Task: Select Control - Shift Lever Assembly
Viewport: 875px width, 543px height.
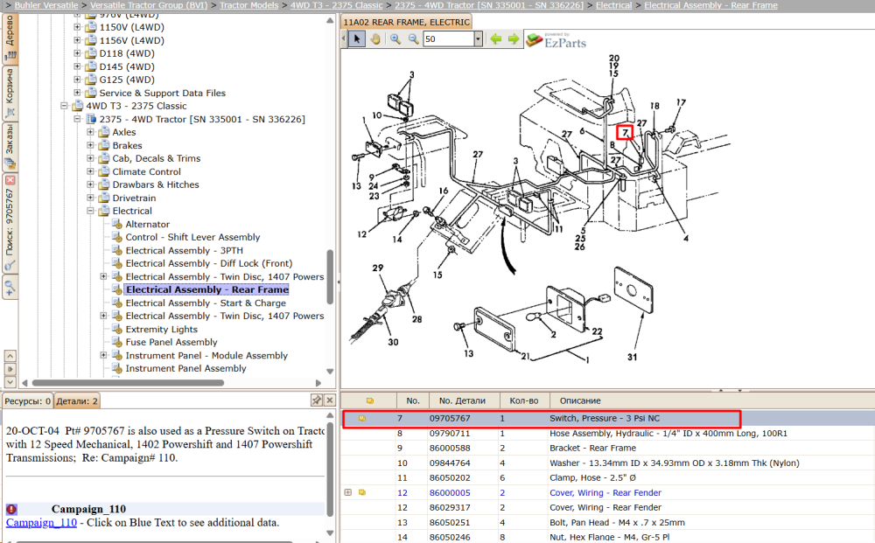Action: pos(192,237)
